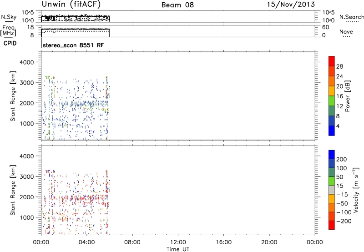Click the gray velocity segment between 15 and -15
The height and width of the screenshot is (252, 364).
click(332, 190)
